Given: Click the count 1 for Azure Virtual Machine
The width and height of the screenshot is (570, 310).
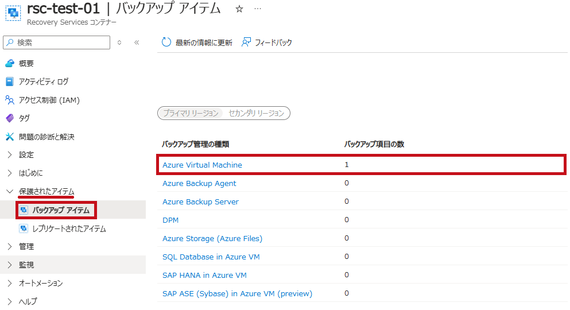Looking at the screenshot, I should 347,165.
